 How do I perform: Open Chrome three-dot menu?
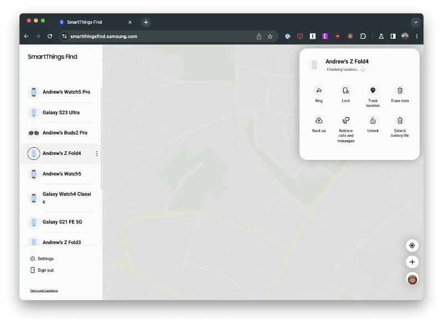416,37
